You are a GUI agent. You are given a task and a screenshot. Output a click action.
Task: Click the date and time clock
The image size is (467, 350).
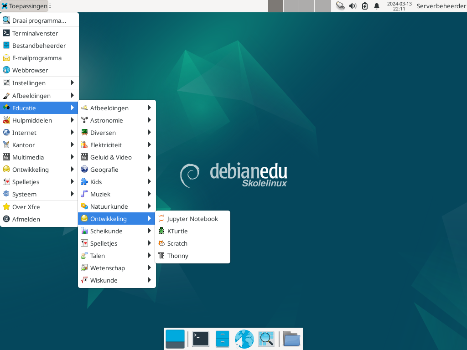[399, 6]
